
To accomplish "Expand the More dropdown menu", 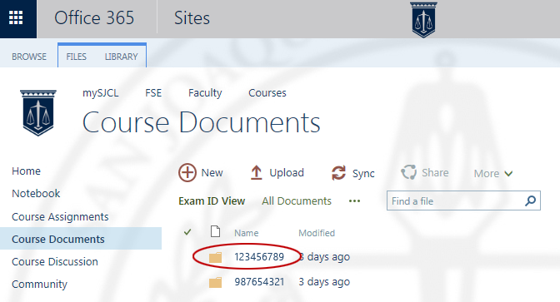I will pyautogui.click(x=492, y=174).
